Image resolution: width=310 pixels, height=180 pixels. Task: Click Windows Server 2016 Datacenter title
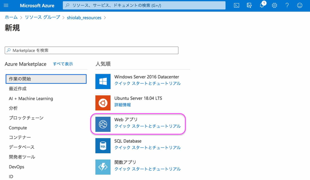147,77
